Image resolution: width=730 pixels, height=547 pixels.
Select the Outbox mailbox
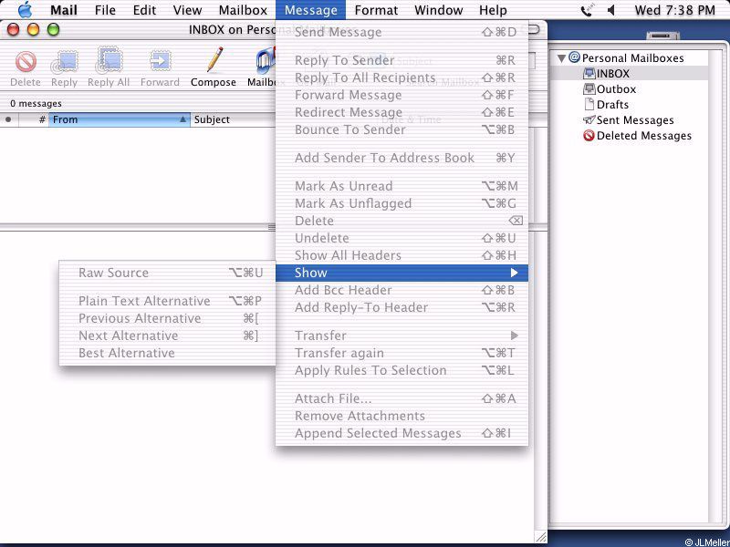[x=610, y=88]
